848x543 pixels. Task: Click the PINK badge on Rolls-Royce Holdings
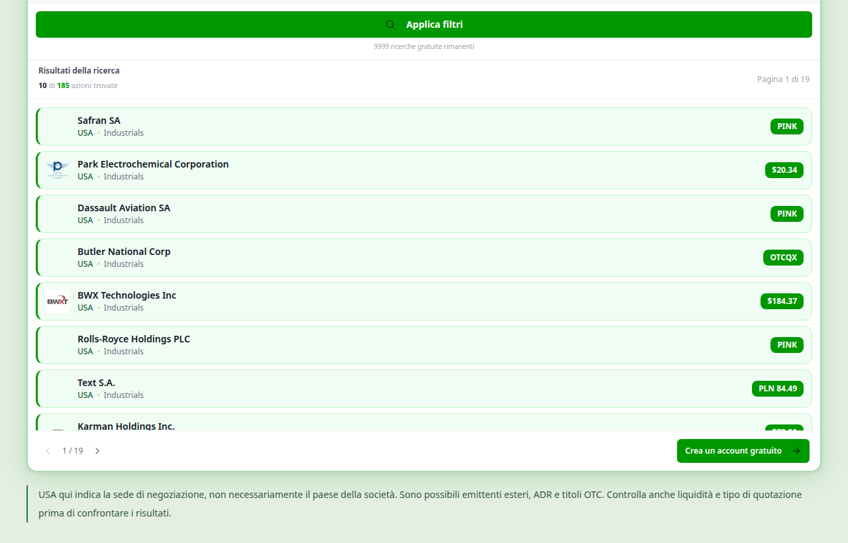tap(787, 345)
